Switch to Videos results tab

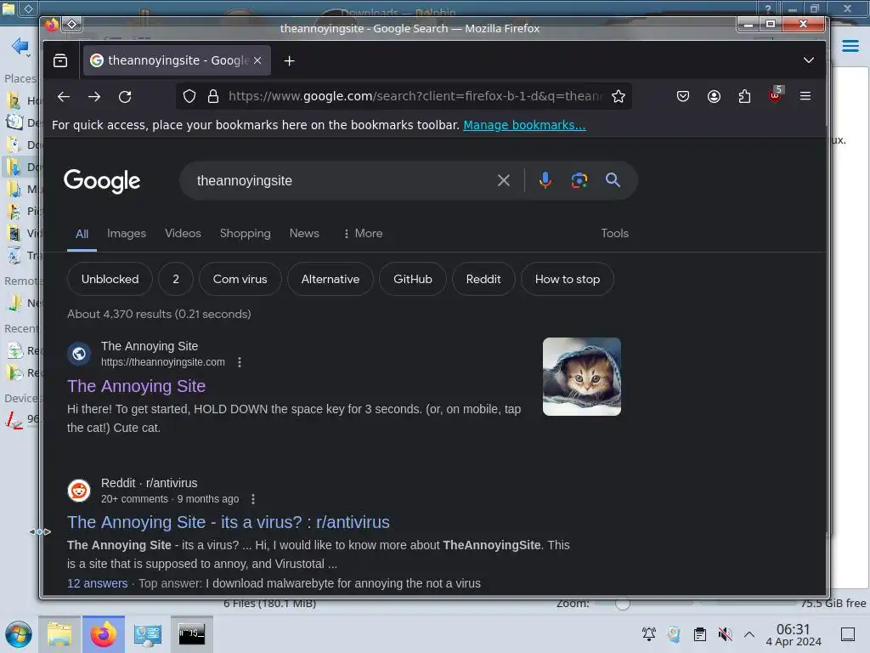pyautogui.click(x=183, y=233)
